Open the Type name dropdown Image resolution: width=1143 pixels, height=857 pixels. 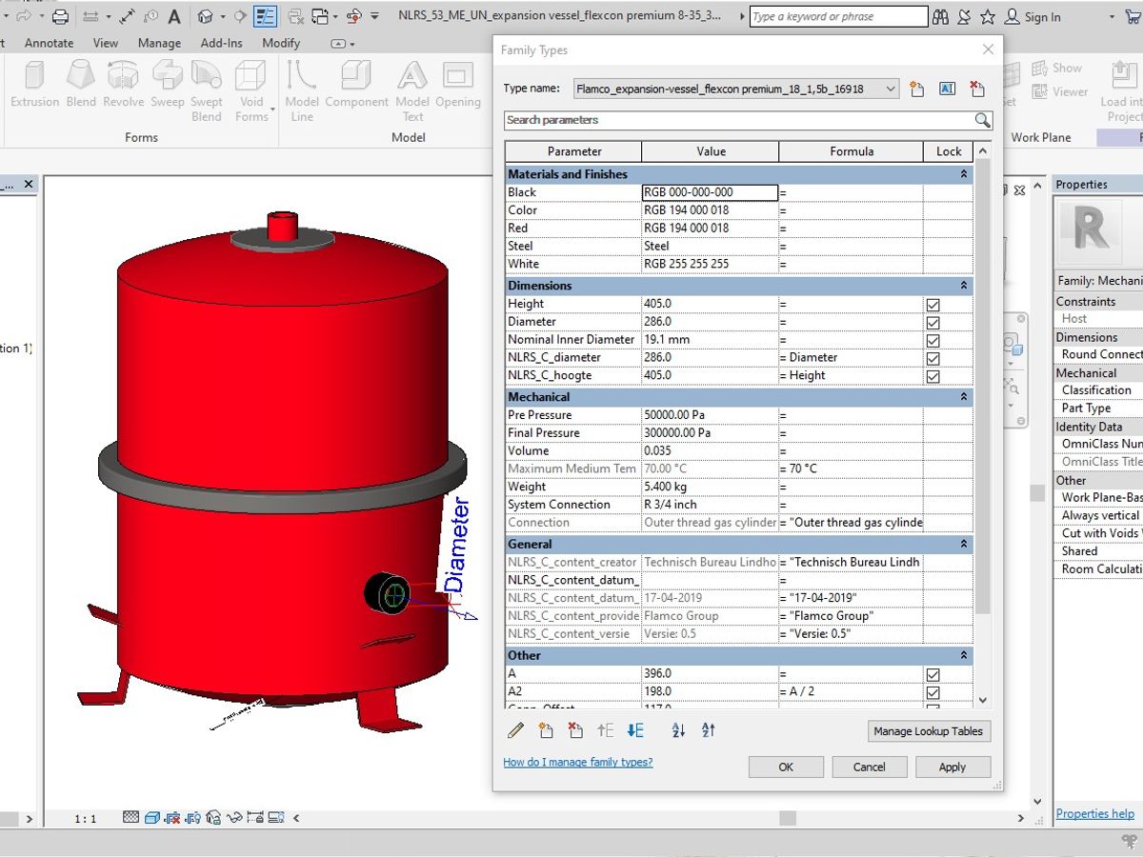pos(891,89)
